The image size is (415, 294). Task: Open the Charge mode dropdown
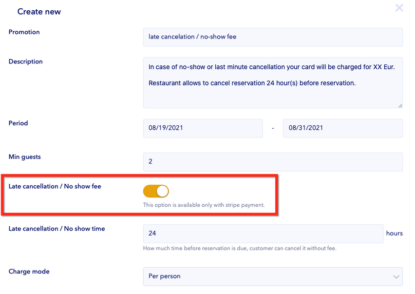click(x=273, y=276)
